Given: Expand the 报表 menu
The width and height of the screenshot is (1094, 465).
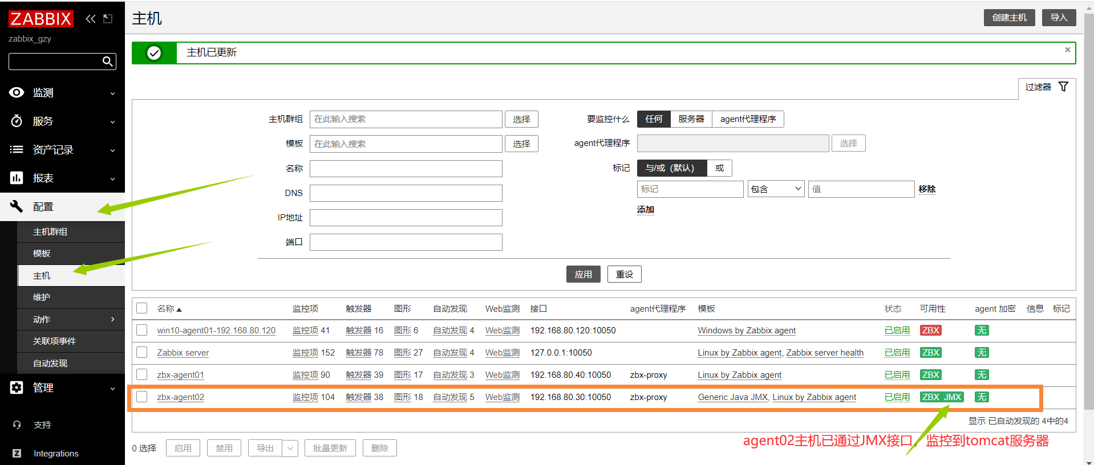Looking at the screenshot, I should pyautogui.click(x=112, y=179).
